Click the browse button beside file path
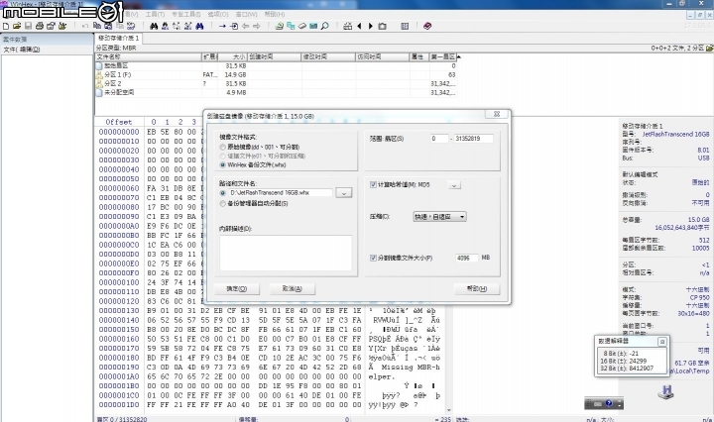 pos(344,193)
